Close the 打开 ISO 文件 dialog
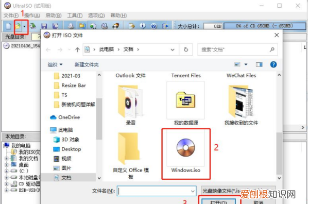The width and height of the screenshot is (309, 204). point(277,35)
